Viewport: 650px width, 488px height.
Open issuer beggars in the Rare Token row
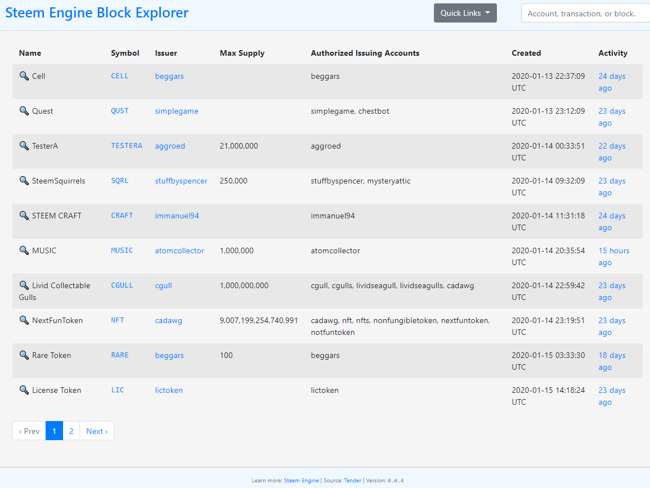(169, 355)
